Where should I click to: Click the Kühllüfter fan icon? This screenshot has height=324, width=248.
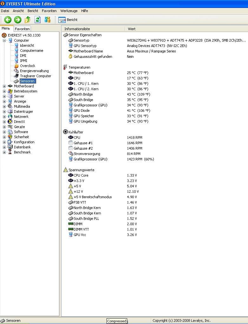(65, 132)
